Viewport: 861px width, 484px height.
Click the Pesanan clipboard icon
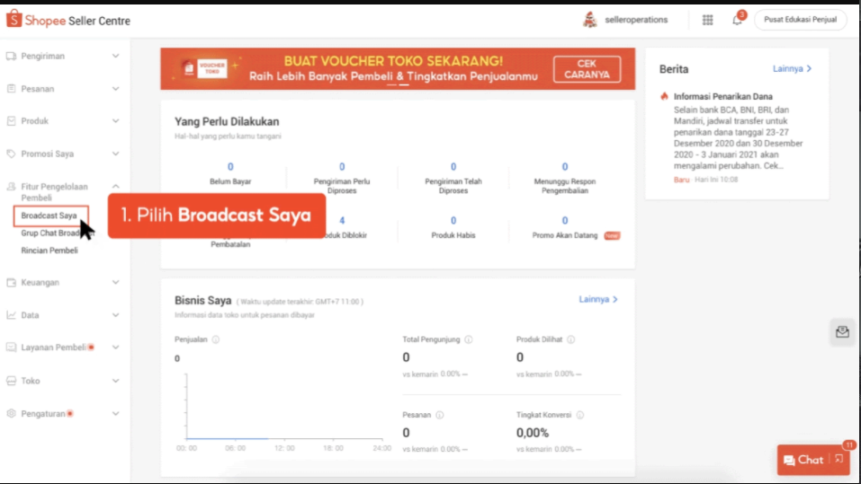[x=11, y=88]
